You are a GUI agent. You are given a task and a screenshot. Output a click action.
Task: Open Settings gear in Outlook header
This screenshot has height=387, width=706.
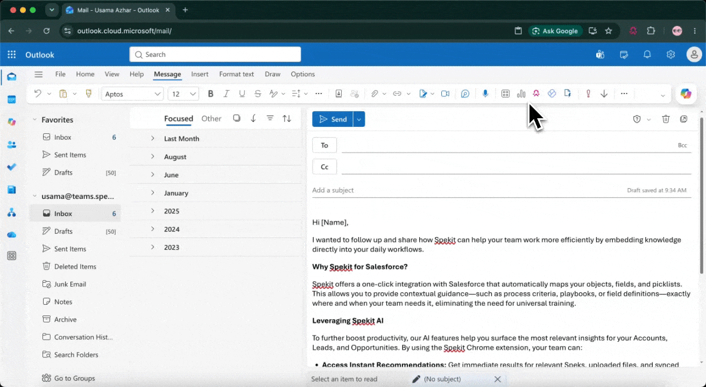click(x=670, y=54)
